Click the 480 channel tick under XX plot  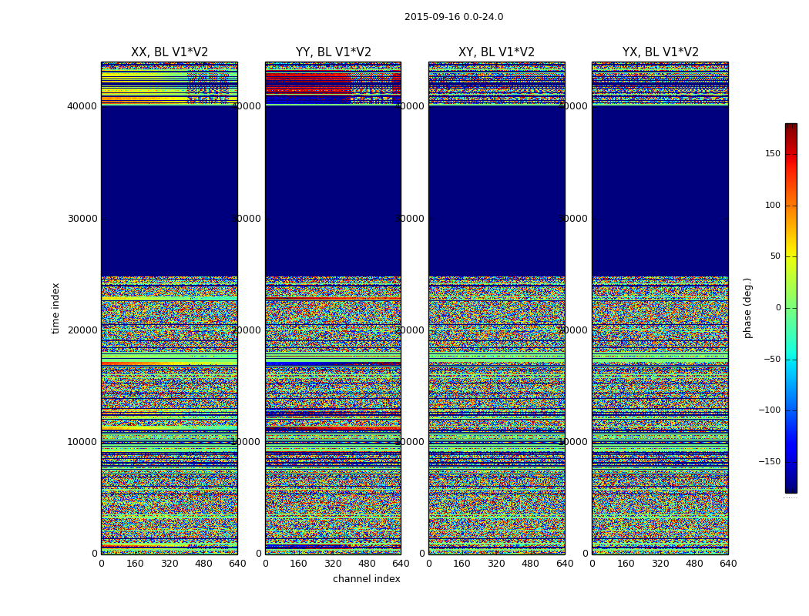pos(204,564)
